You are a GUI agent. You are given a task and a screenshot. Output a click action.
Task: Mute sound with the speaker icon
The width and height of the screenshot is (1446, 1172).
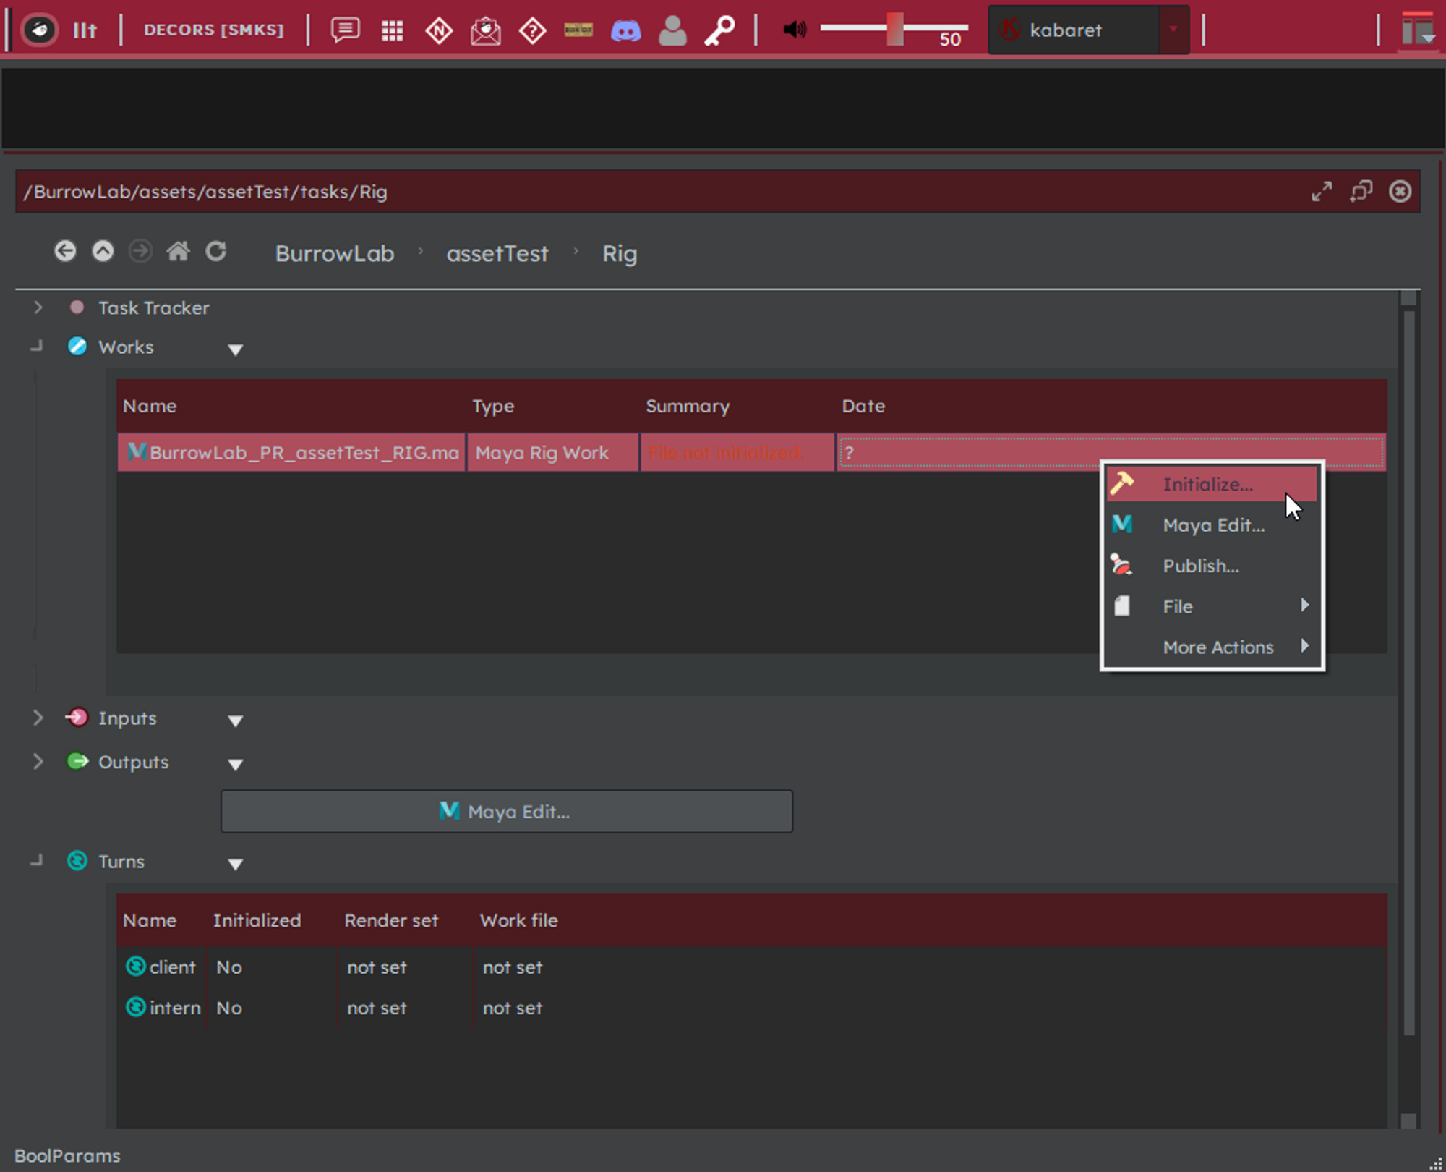click(794, 30)
